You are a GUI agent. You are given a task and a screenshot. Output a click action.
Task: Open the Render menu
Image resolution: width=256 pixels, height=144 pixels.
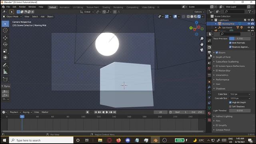[22, 7]
